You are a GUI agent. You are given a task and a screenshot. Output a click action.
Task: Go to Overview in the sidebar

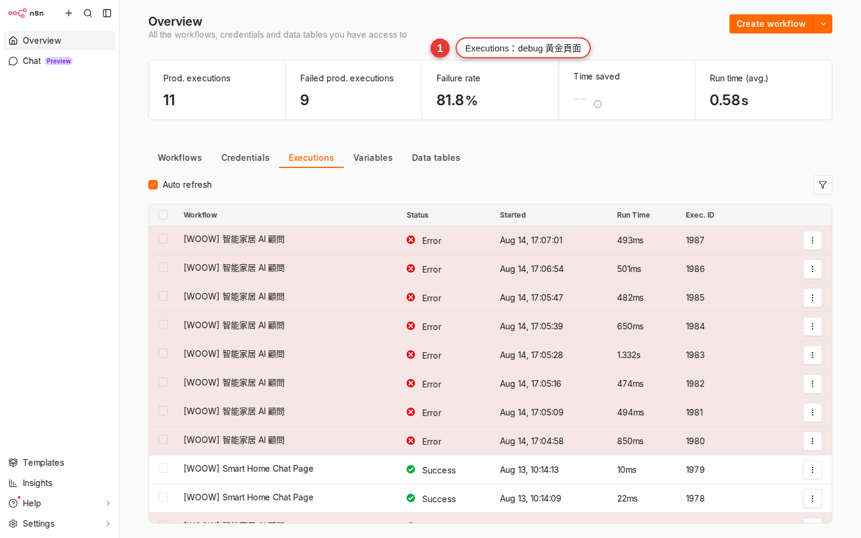pyautogui.click(x=59, y=41)
